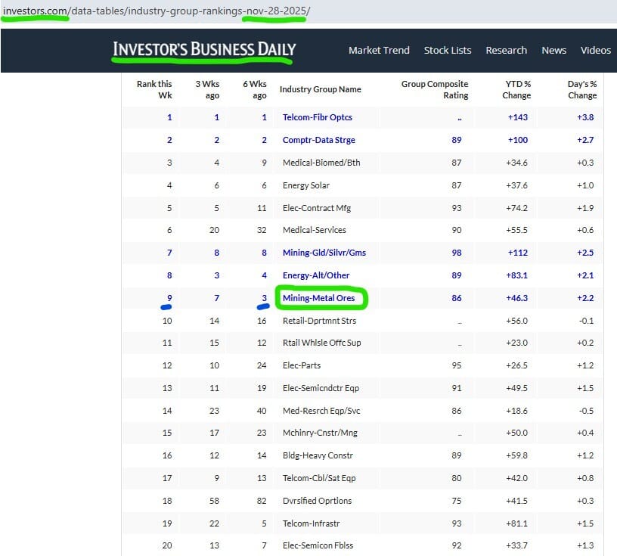
Task: Click composite rating 95 for Elec-Parts
Action: click(457, 365)
